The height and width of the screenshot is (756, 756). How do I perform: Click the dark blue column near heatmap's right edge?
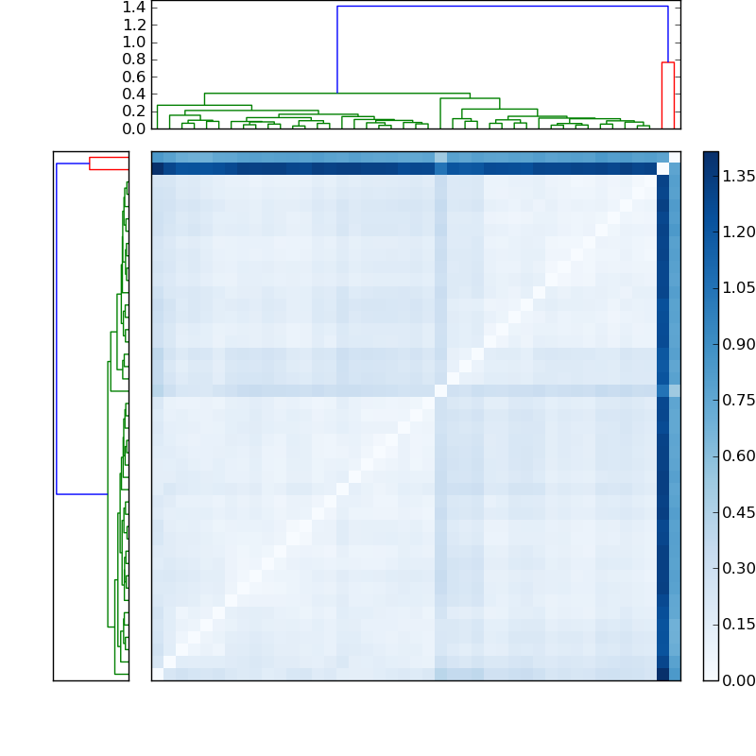tap(662, 425)
